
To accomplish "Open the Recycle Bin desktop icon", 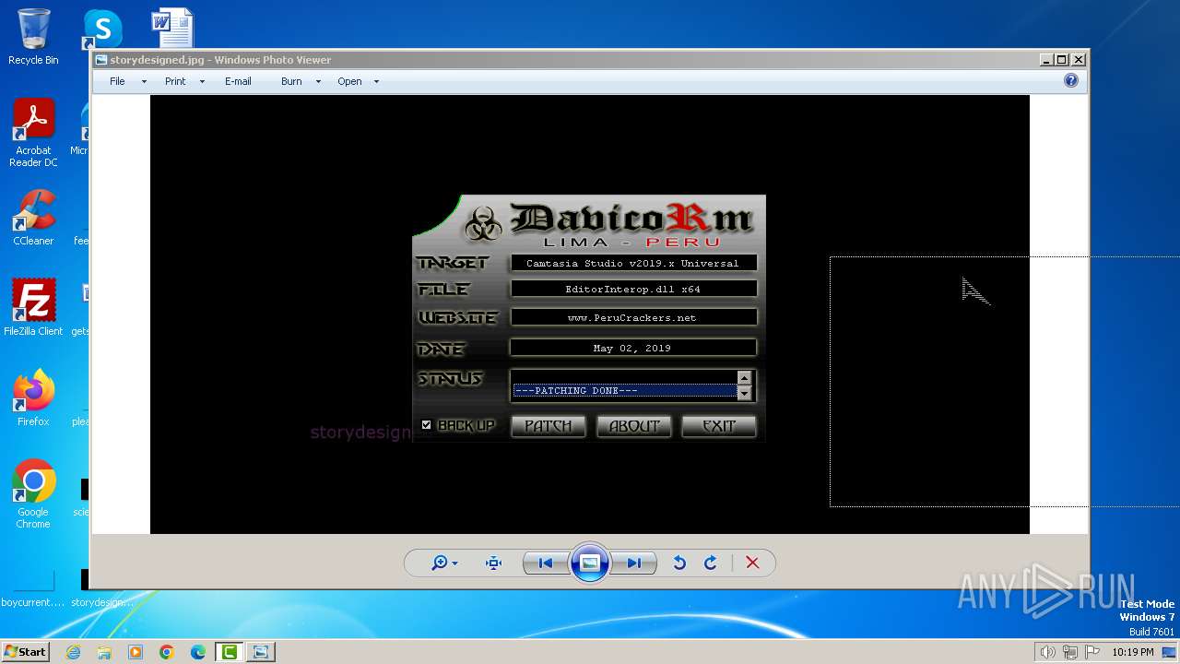I will [x=33, y=37].
